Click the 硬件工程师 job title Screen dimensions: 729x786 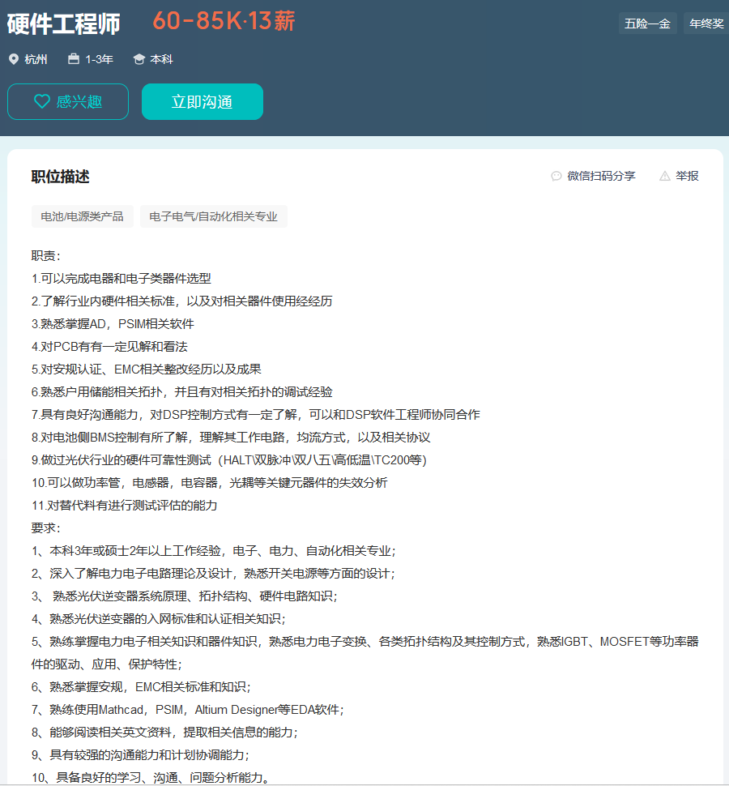click(x=63, y=23)
